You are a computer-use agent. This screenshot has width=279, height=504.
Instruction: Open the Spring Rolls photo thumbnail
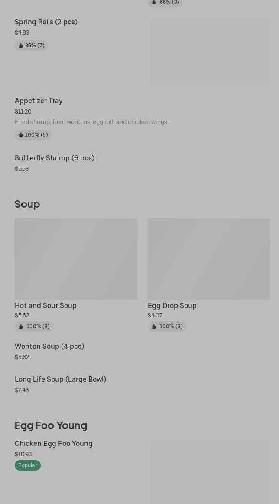[x=211, y=52]
